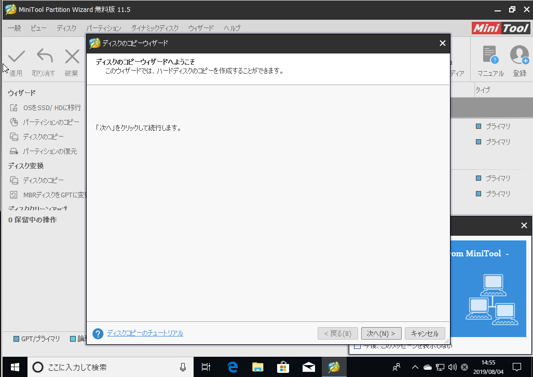Click the キャンセル button
Image resolution: width=533 pixels, height=377 pixels.
pos(425,333)
